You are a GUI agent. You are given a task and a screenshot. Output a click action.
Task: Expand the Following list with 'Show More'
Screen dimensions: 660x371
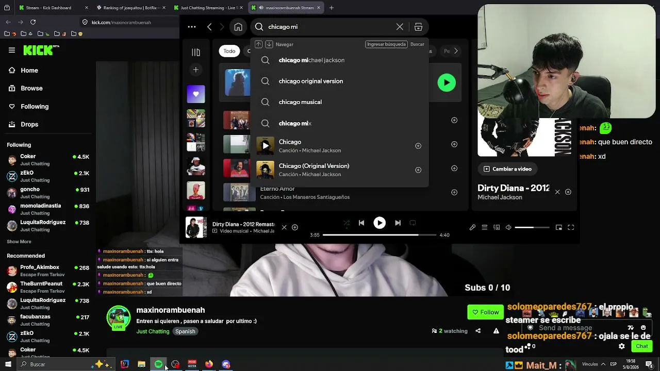click(x=19, y=242)
